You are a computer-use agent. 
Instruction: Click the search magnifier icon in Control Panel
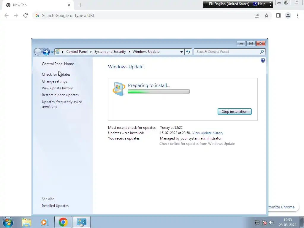pos(262,52)
